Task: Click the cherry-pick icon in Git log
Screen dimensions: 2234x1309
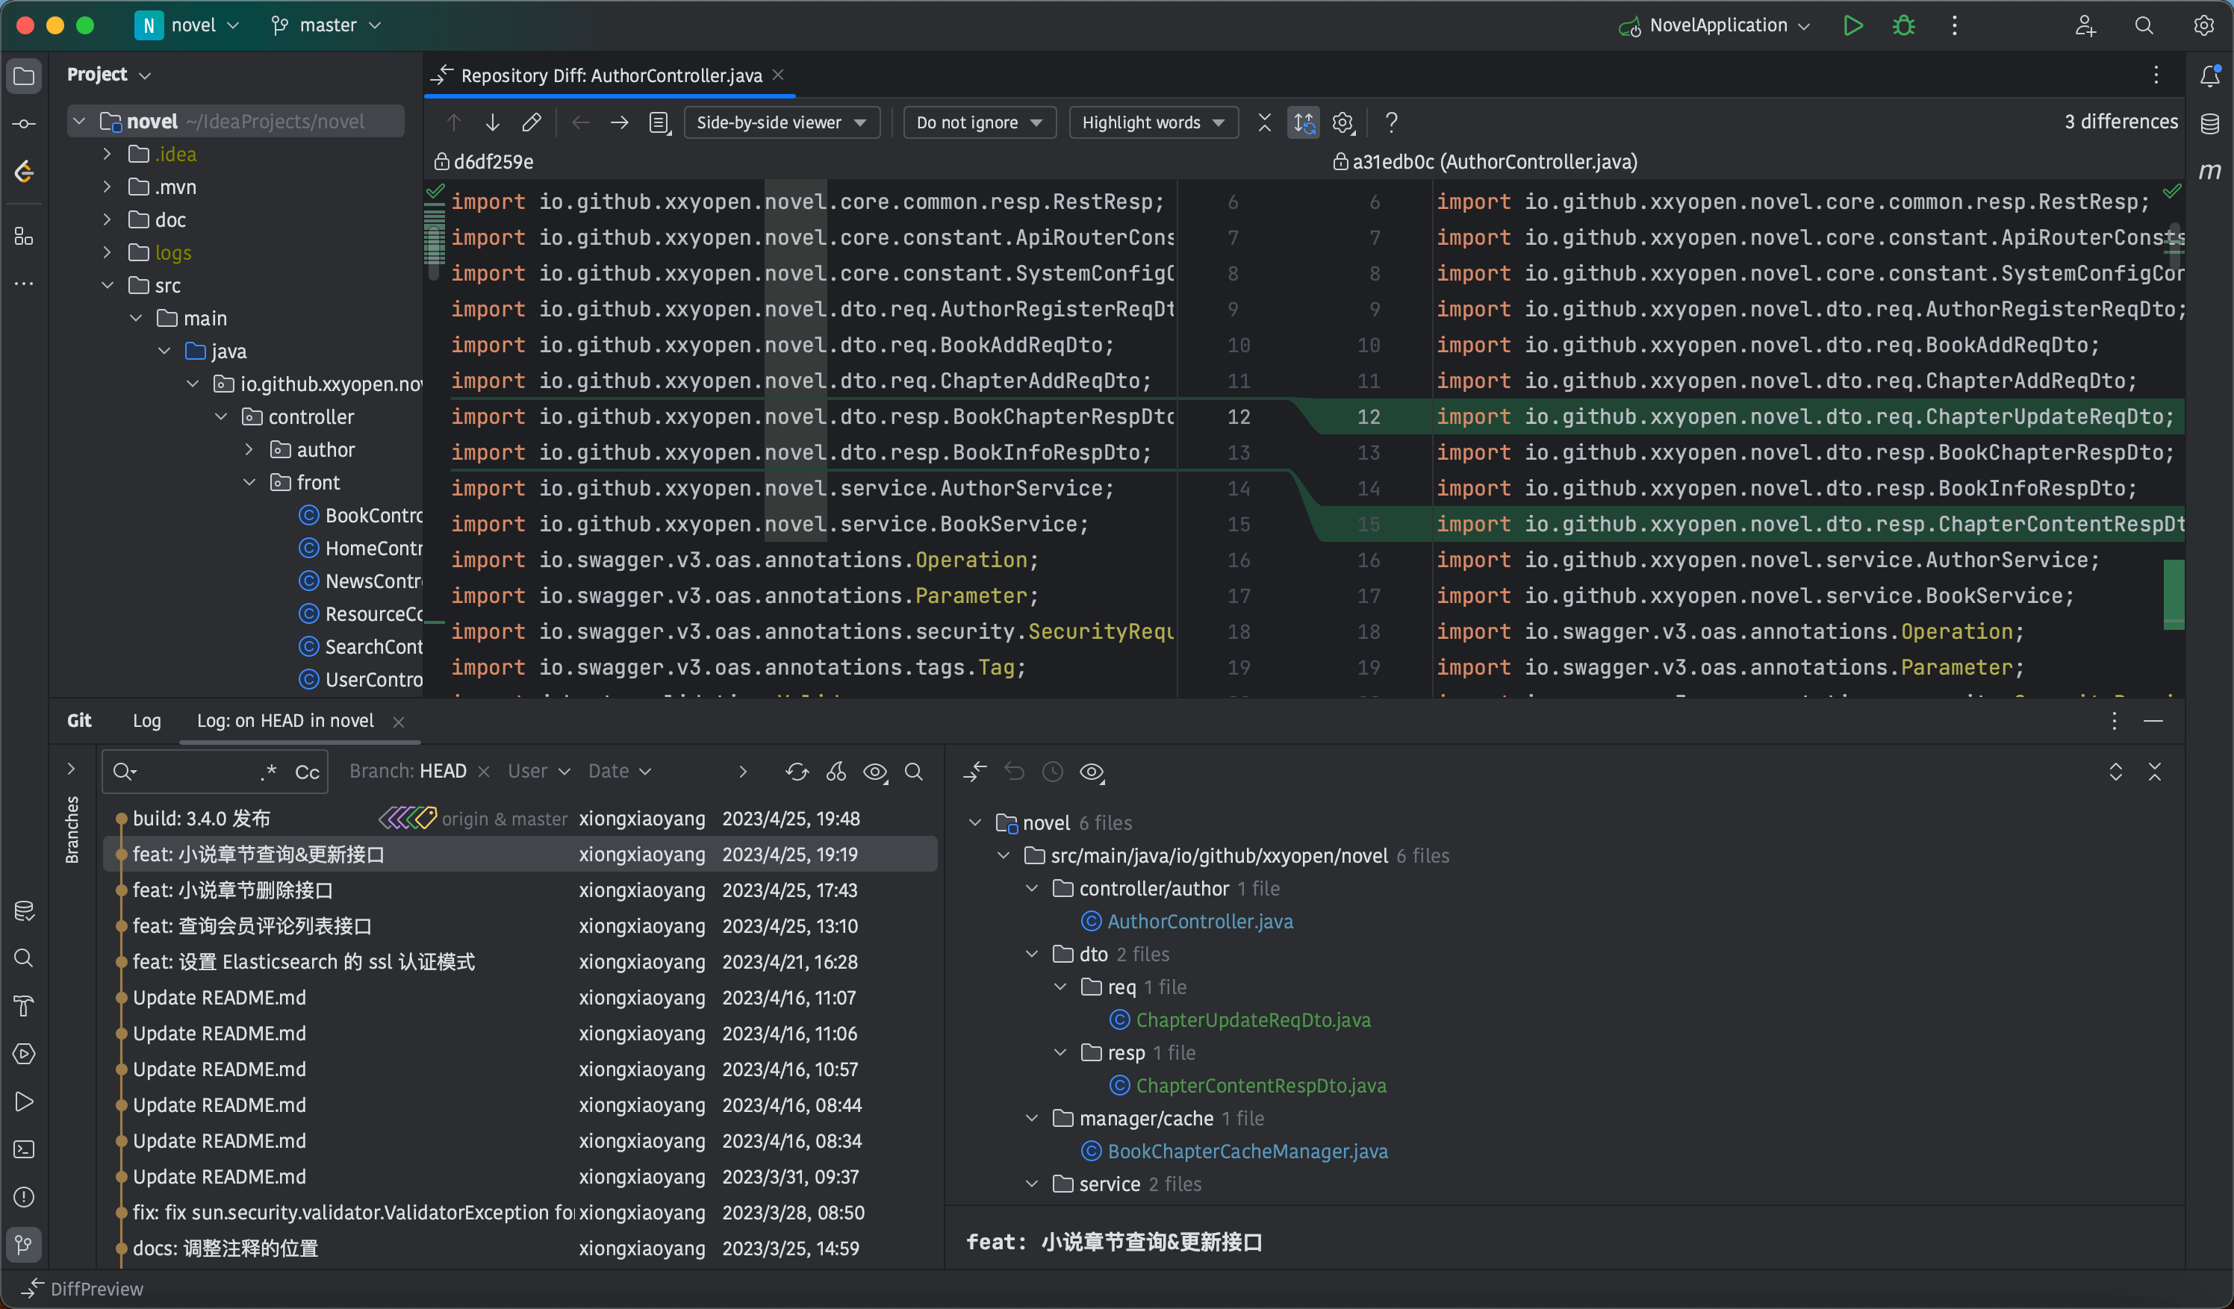Action: (x=836, y=771)
